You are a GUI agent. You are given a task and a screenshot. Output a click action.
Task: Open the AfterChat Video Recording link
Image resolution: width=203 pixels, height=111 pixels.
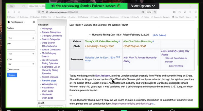coord(139,41)
